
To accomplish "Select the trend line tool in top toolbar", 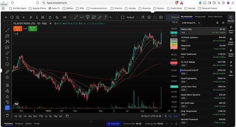I will click(x=76, y=18).
